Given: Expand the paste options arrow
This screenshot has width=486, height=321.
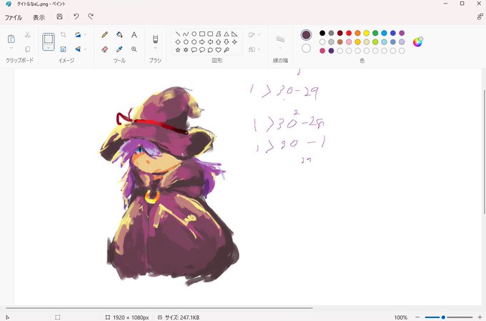Looking at the screenshot, I should coord(11,49).
